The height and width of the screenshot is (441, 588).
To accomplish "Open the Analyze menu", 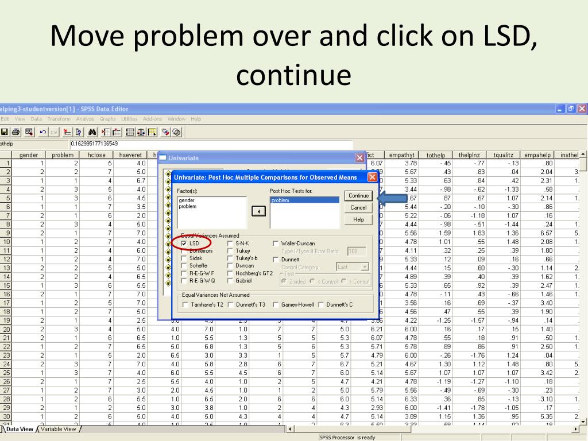I will 85,119.
